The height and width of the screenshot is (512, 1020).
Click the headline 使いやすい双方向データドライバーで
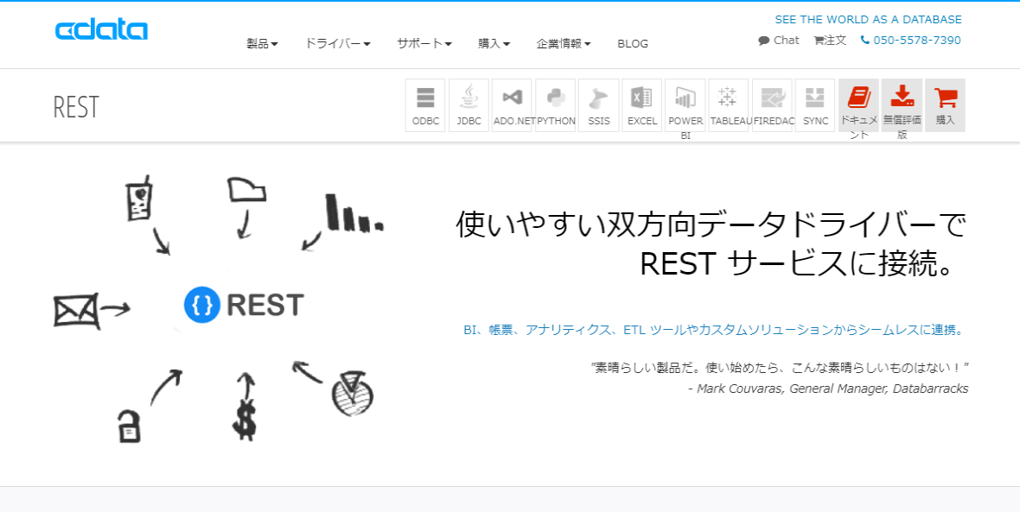[x=711, y=226]
